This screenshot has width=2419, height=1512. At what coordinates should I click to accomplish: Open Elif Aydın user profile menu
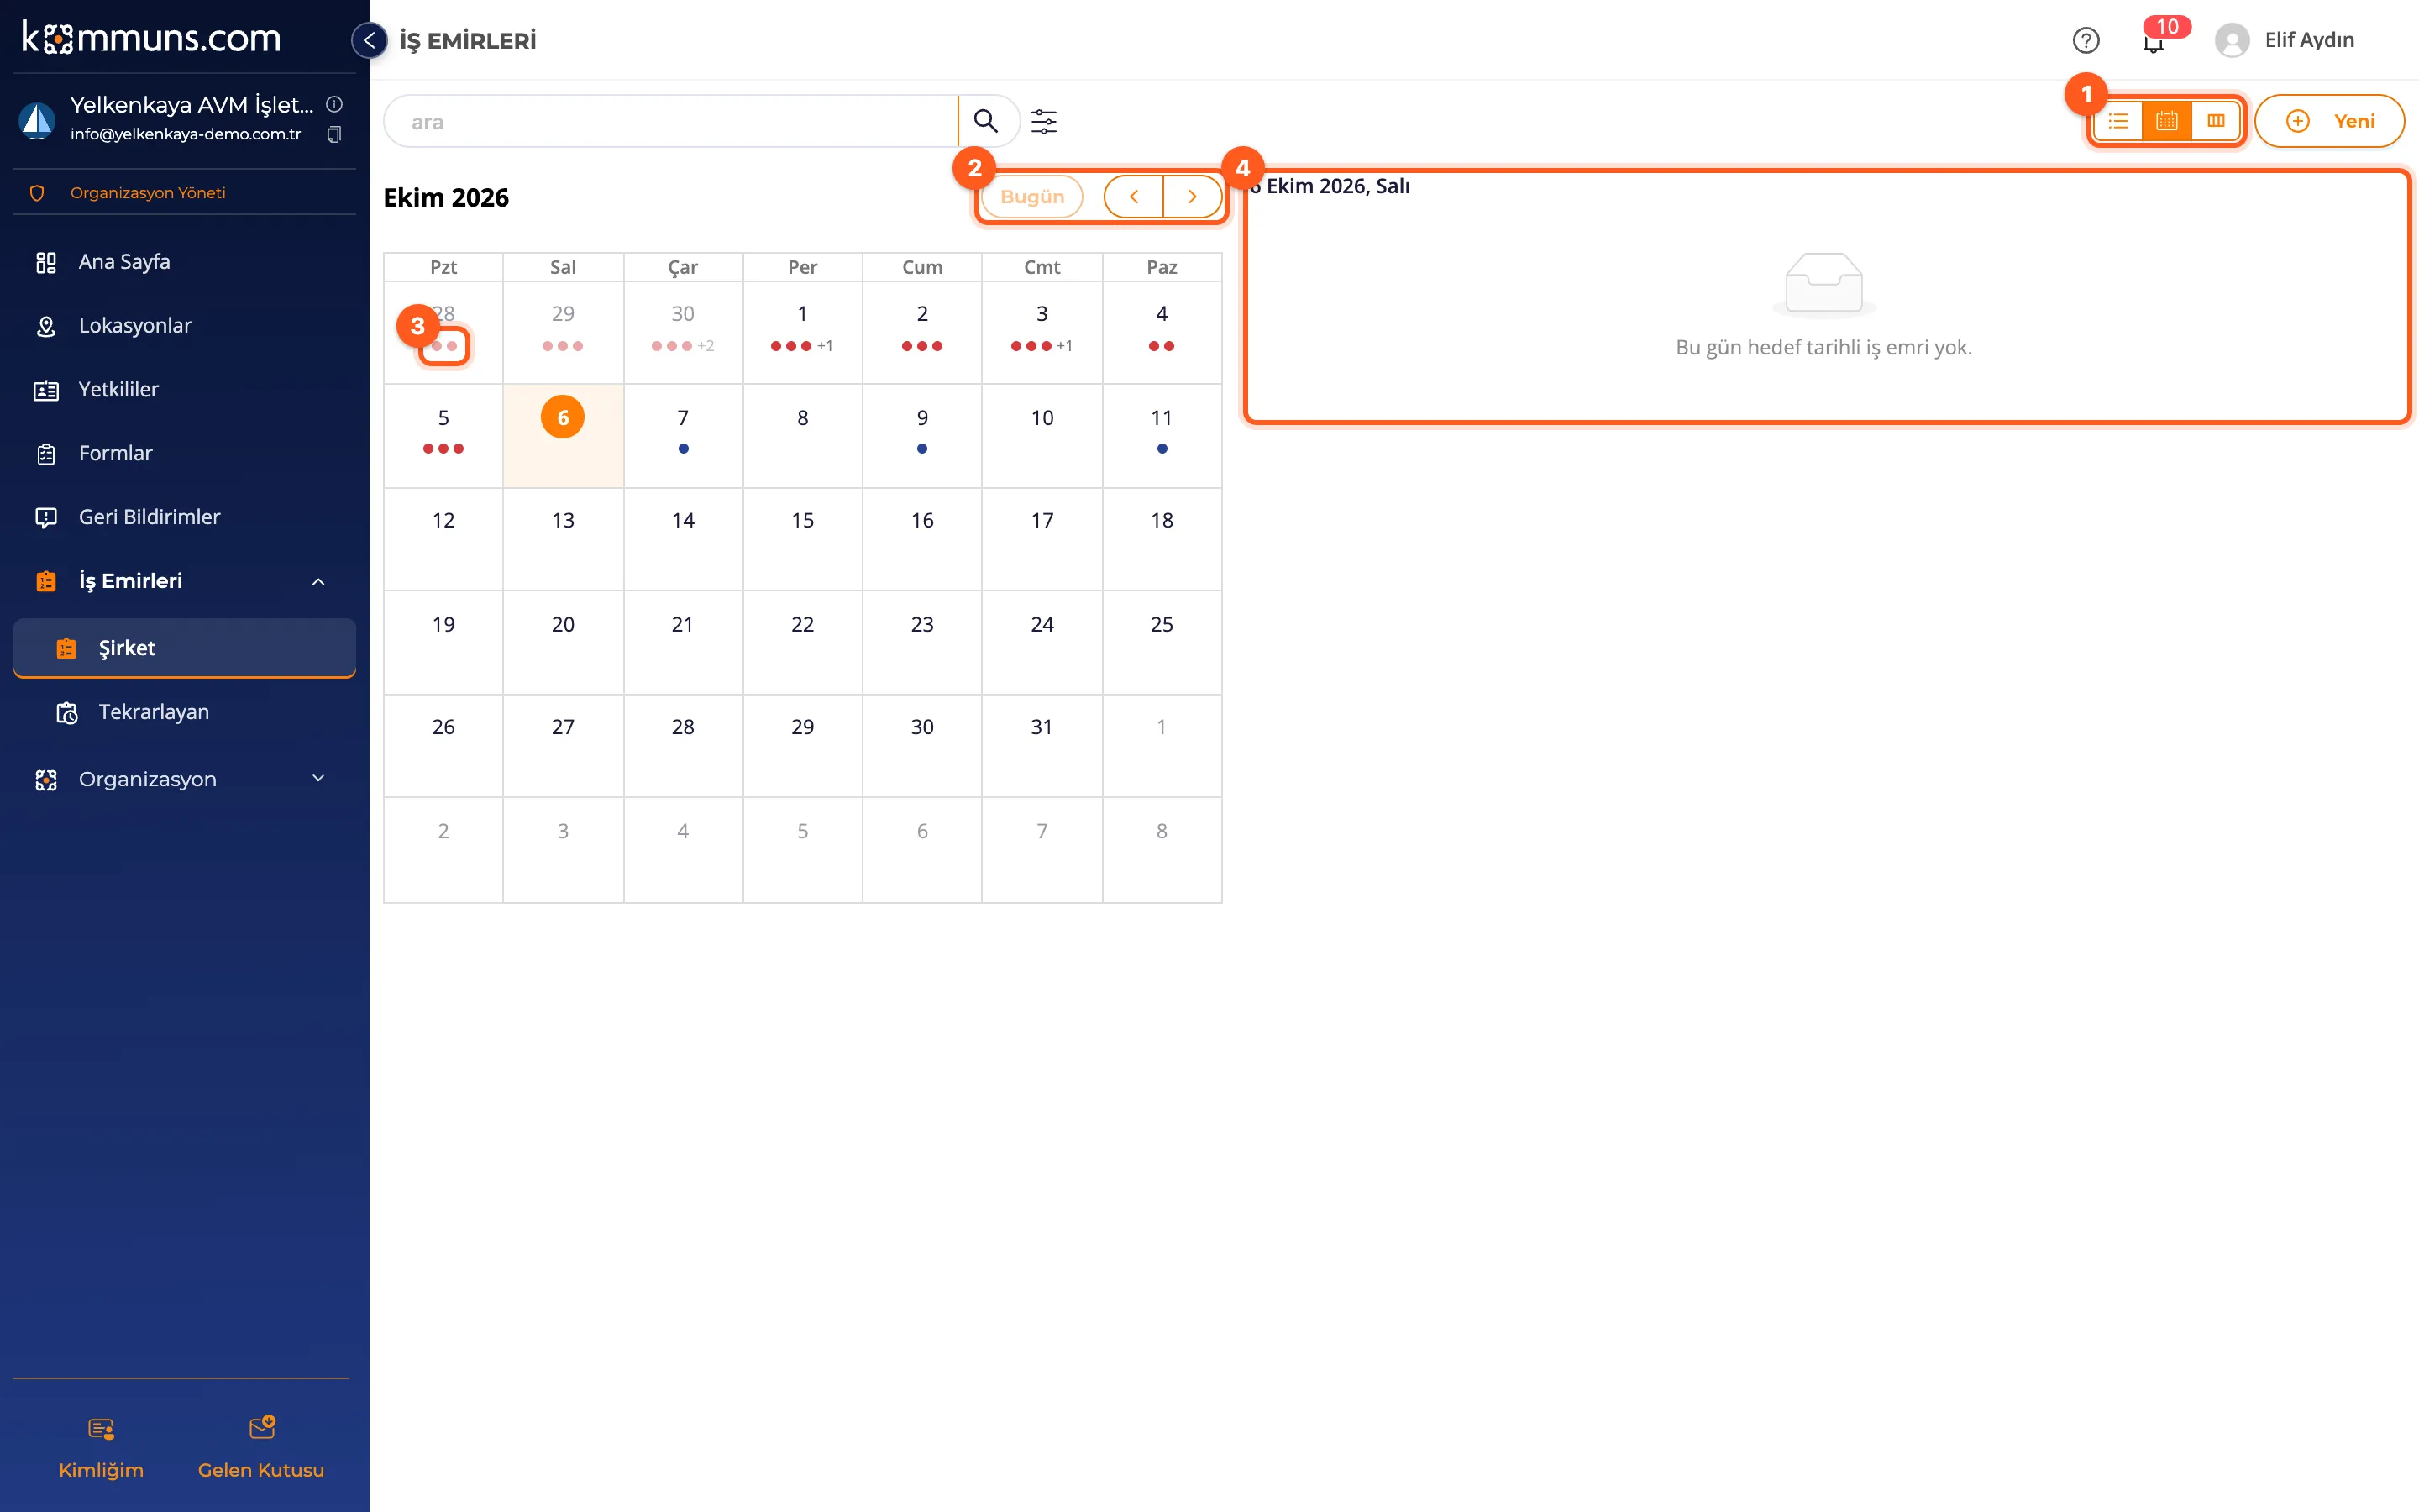coord(2285,40)
